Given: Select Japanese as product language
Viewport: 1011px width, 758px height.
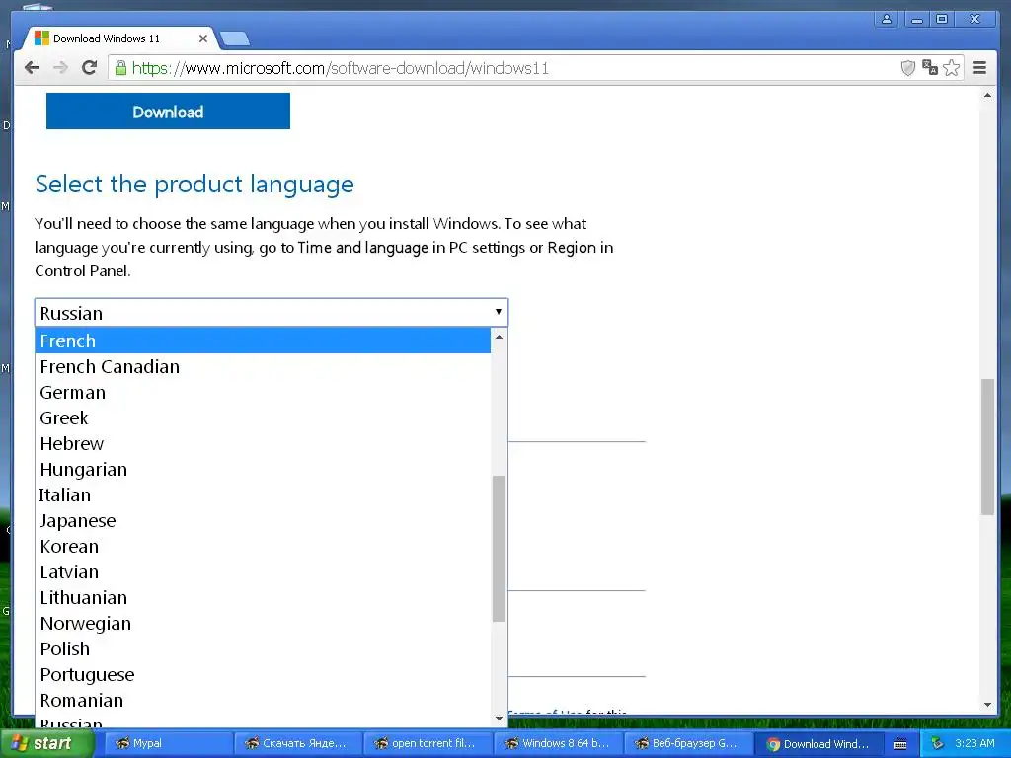Looking at the screenshot, I should [x=263, y=520].
